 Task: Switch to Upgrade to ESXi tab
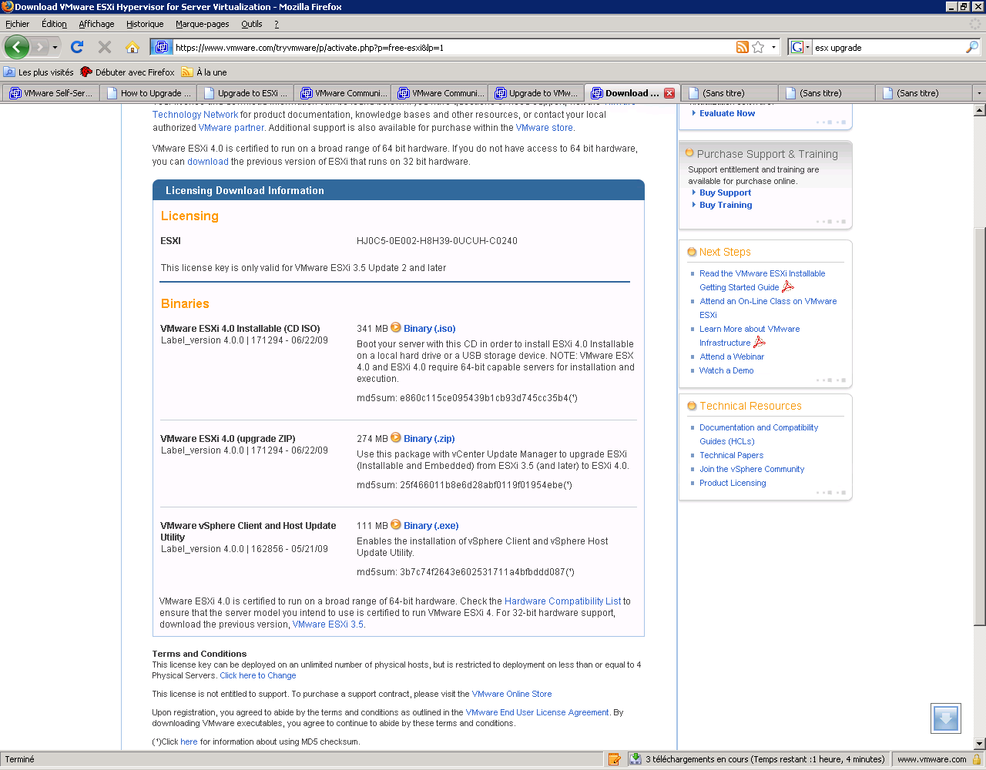coord(245,93)
